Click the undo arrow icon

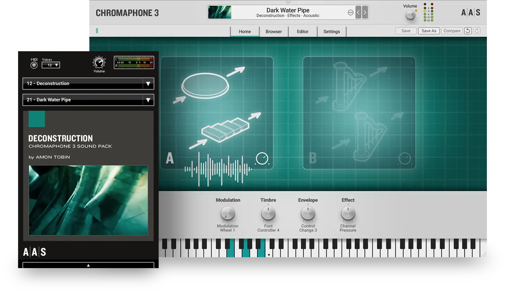pos(468,31)
